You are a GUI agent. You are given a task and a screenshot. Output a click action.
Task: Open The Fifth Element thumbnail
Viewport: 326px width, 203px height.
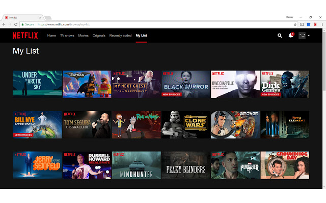[x=285, y=125]
